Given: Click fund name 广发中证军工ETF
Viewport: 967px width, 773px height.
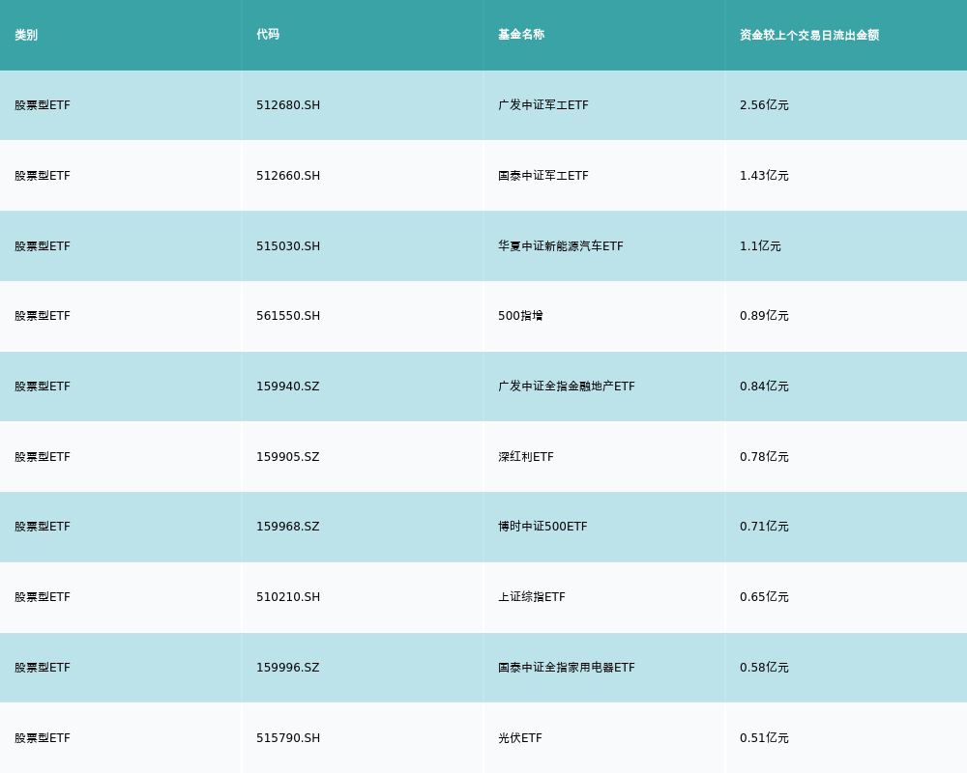Looking at the screenshot, I should coord(543,105).
